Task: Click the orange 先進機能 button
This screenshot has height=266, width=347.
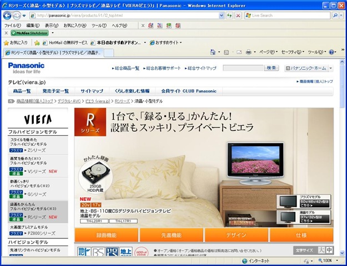Action: [172, 235]
